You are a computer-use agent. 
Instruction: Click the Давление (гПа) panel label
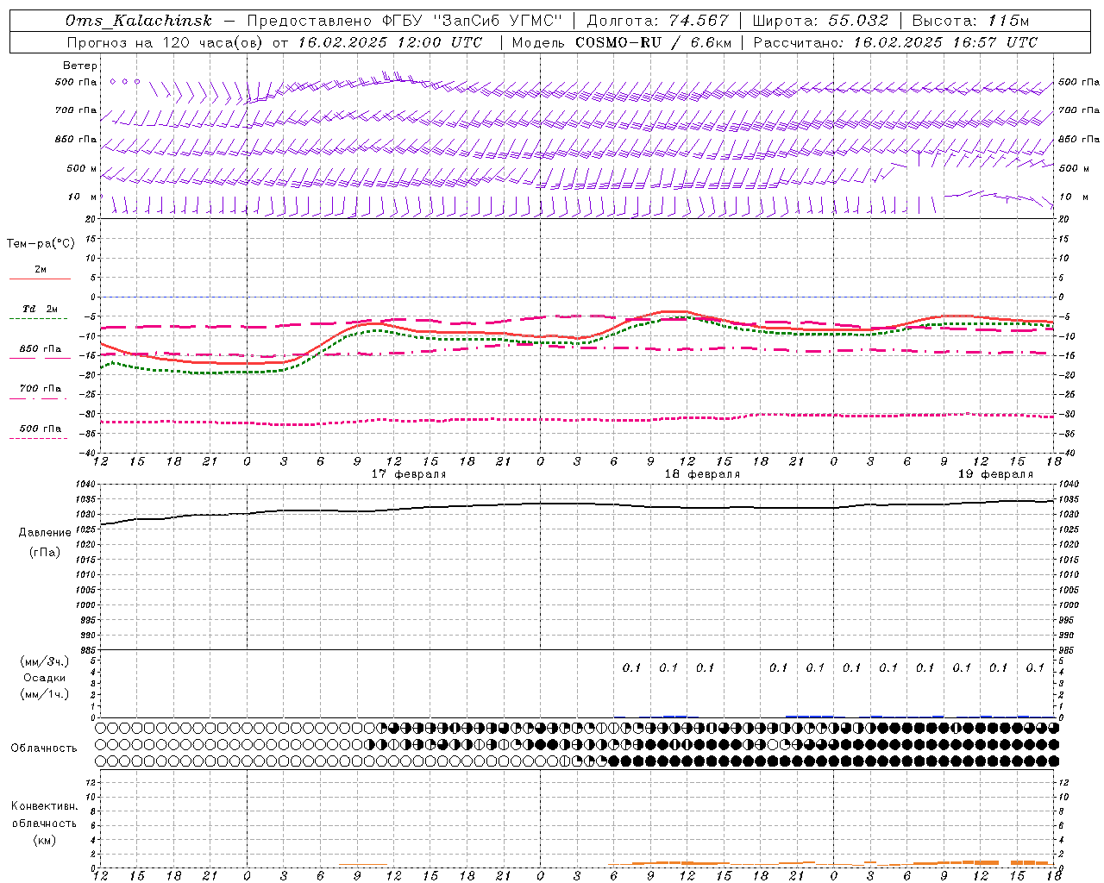click(45, 542)
